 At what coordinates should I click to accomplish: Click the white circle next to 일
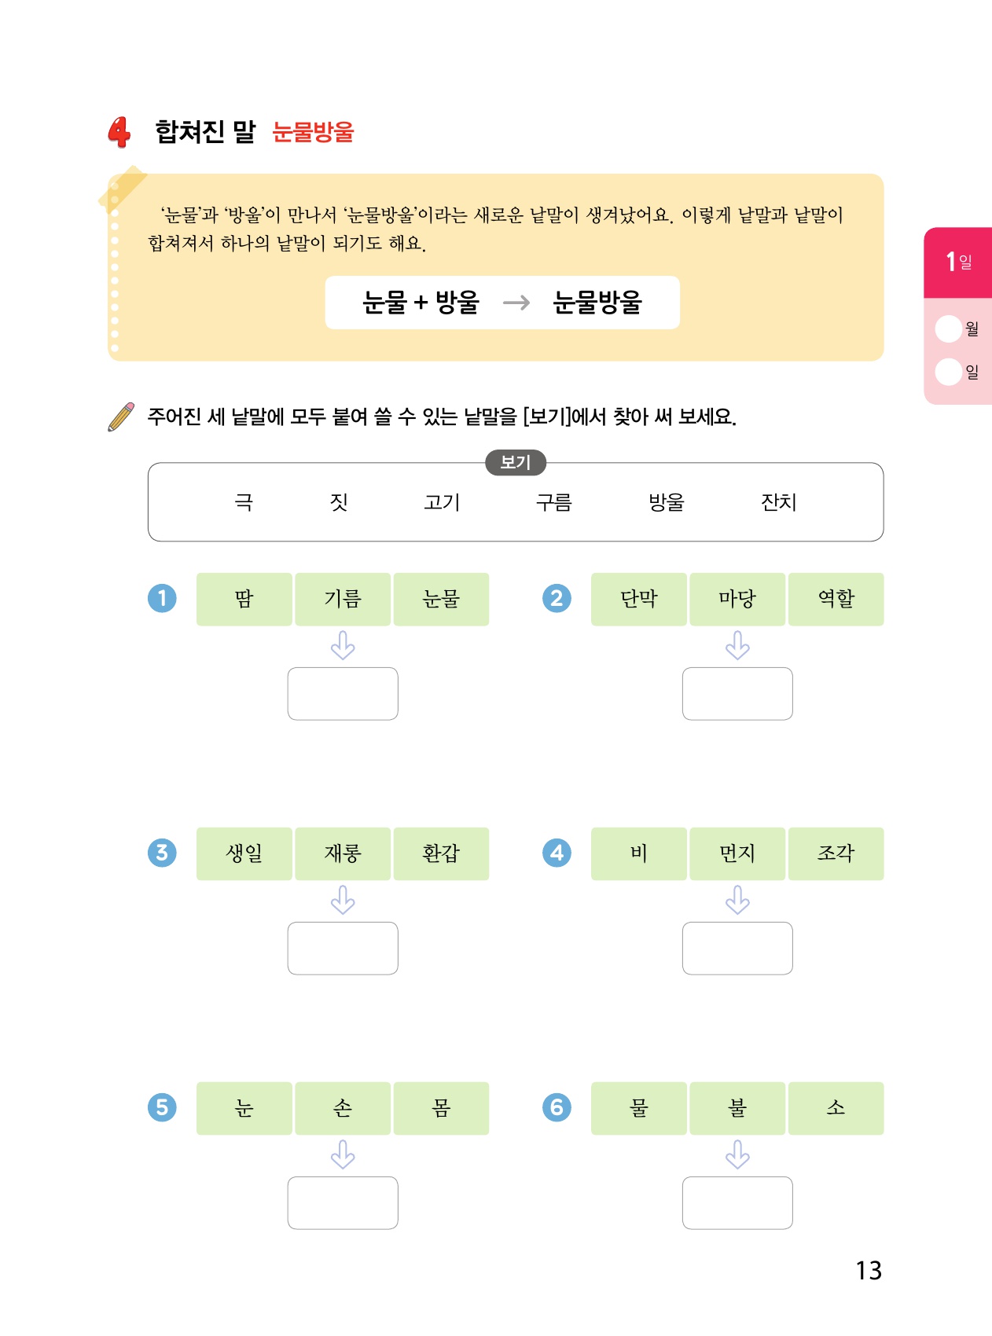(x=949, y=372)
